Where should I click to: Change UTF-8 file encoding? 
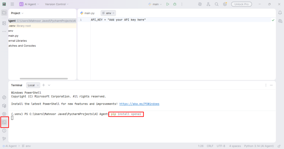(x=221, y=146)
